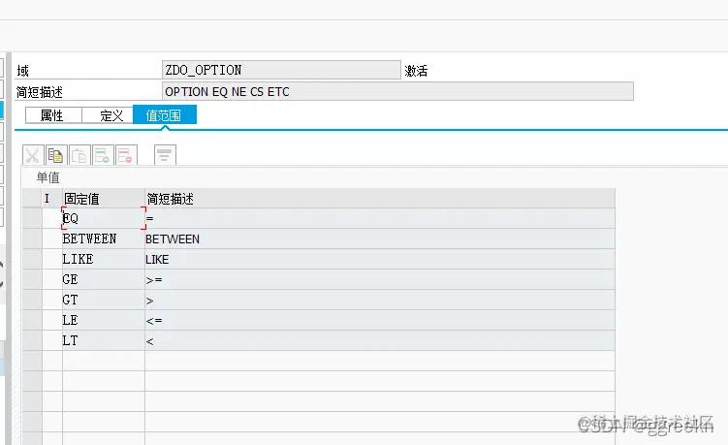Click the fixed value cell BETWEEN
Screen dimensions: 728x445
(x=104, y=238)
